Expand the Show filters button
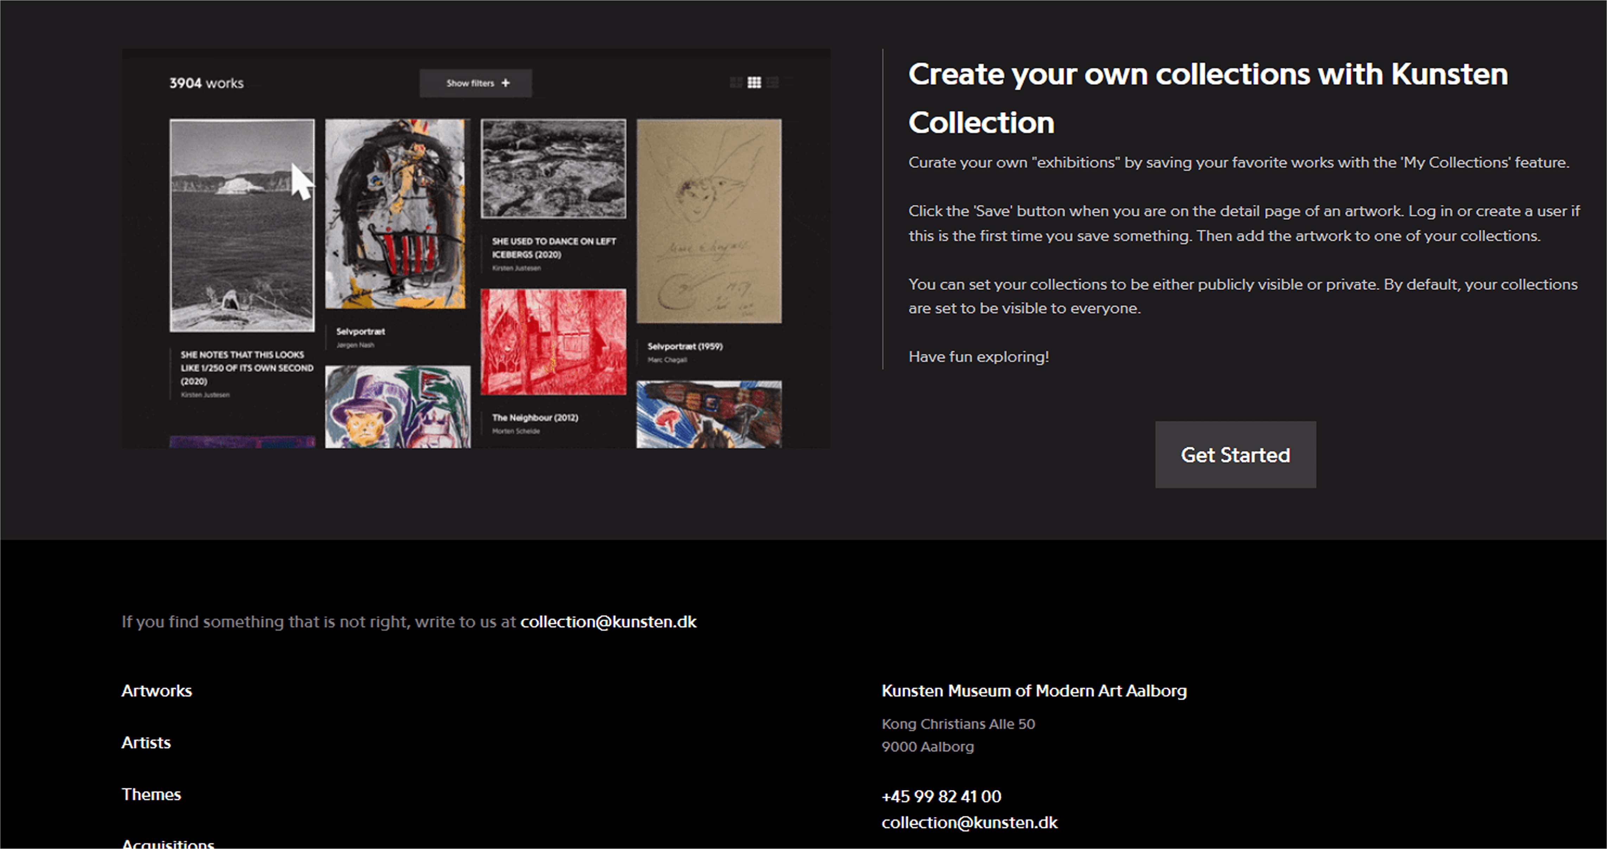Screen dimensions: 1607x849 pyautogui.click(x=475, y=83)
